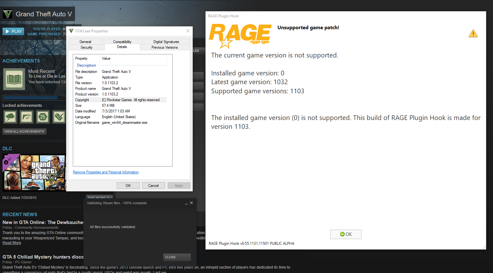Close the GTA5.exe Properties window

[x=188, y=31]
